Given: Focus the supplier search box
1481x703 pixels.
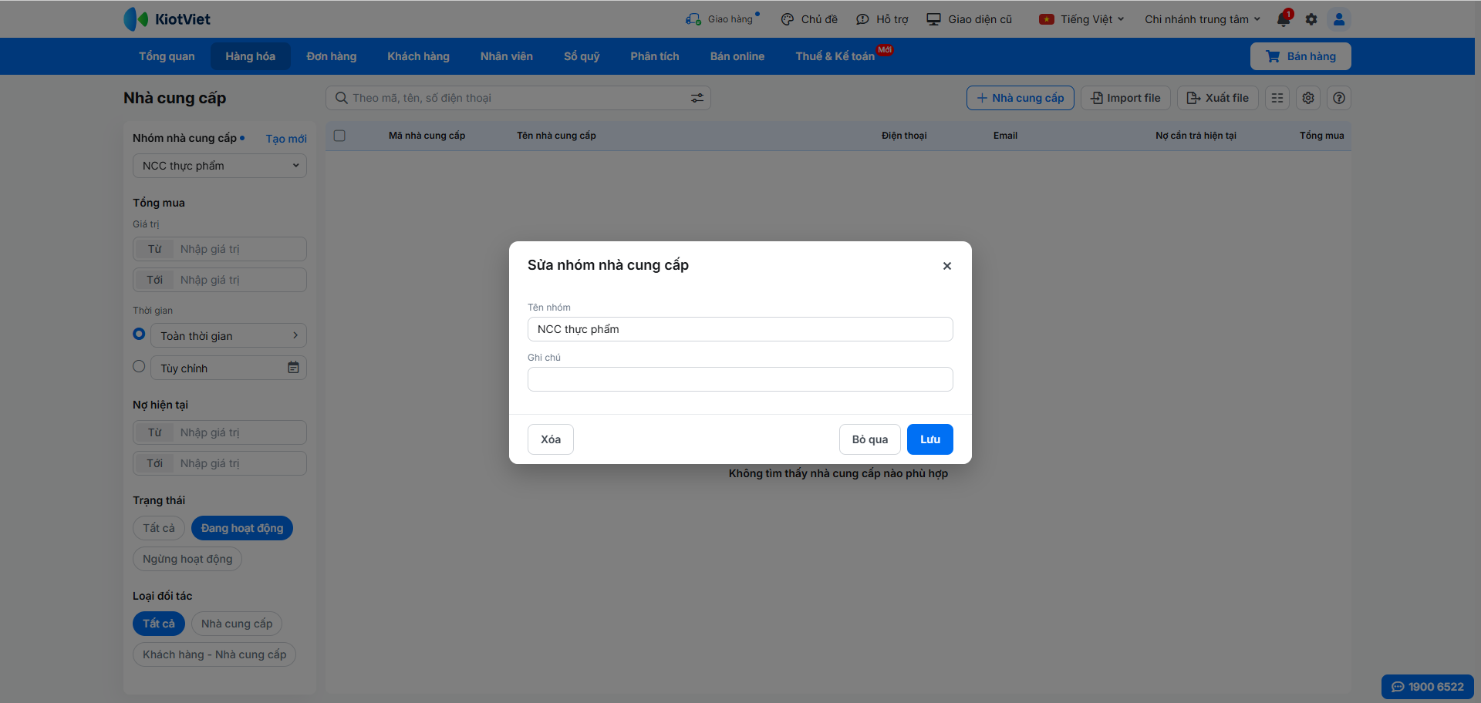Looking at the screenshot, I should pos(518,98).
